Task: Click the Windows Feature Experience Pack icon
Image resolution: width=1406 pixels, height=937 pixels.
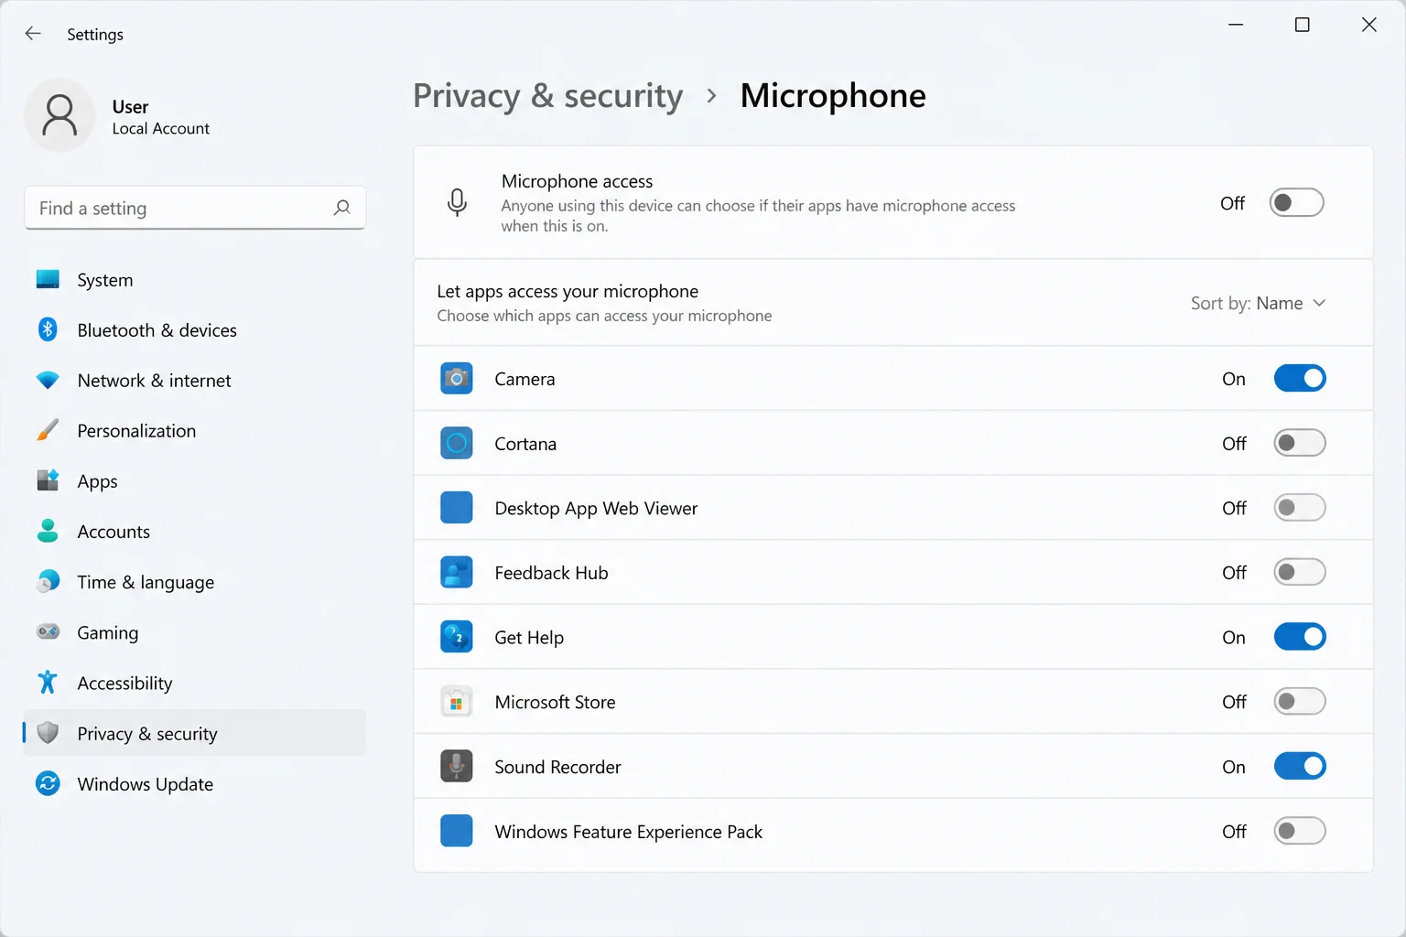Action: 457,831
